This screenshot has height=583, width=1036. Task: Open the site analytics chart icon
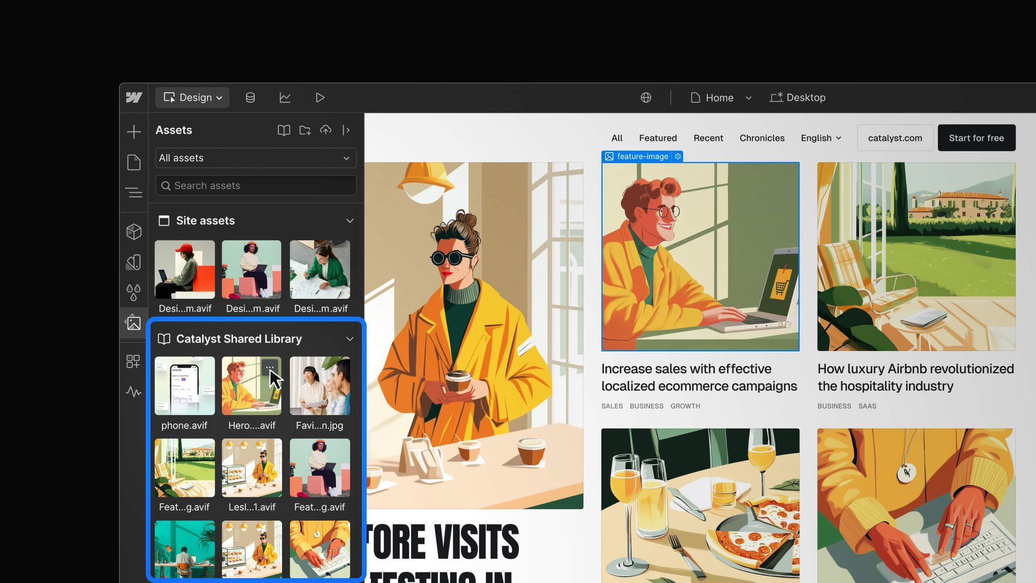(285, 97)
